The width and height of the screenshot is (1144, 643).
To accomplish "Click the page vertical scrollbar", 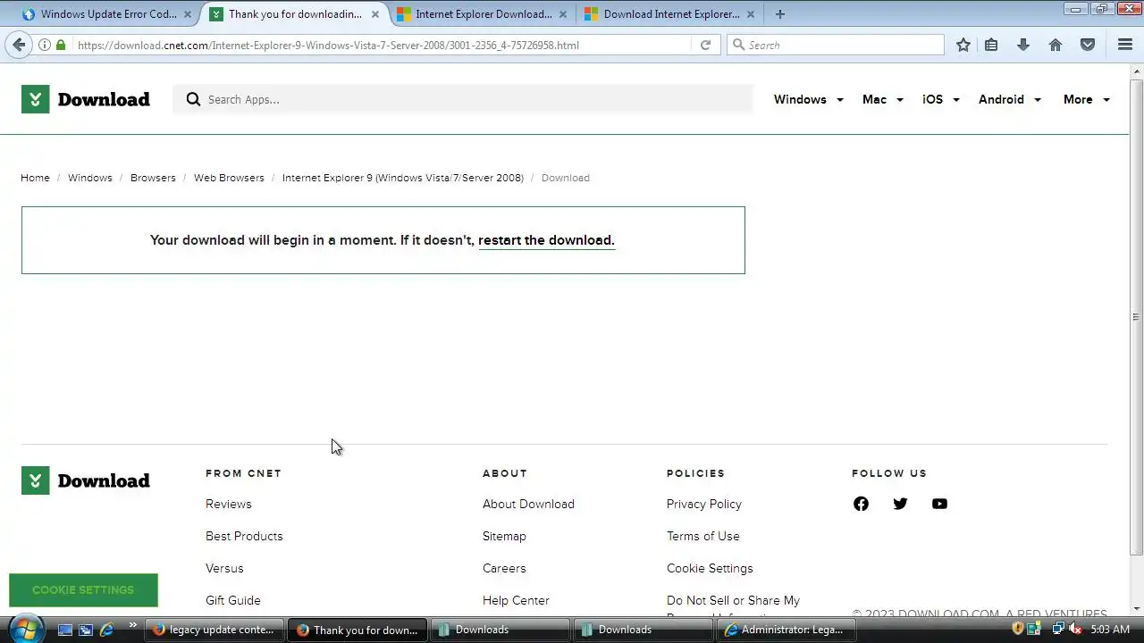I will pyautogui.click(x=1136, y=317).
